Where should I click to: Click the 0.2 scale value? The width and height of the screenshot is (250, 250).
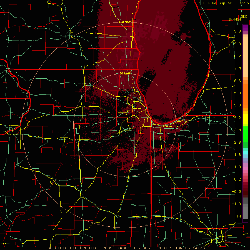click(x=237, y=179)
